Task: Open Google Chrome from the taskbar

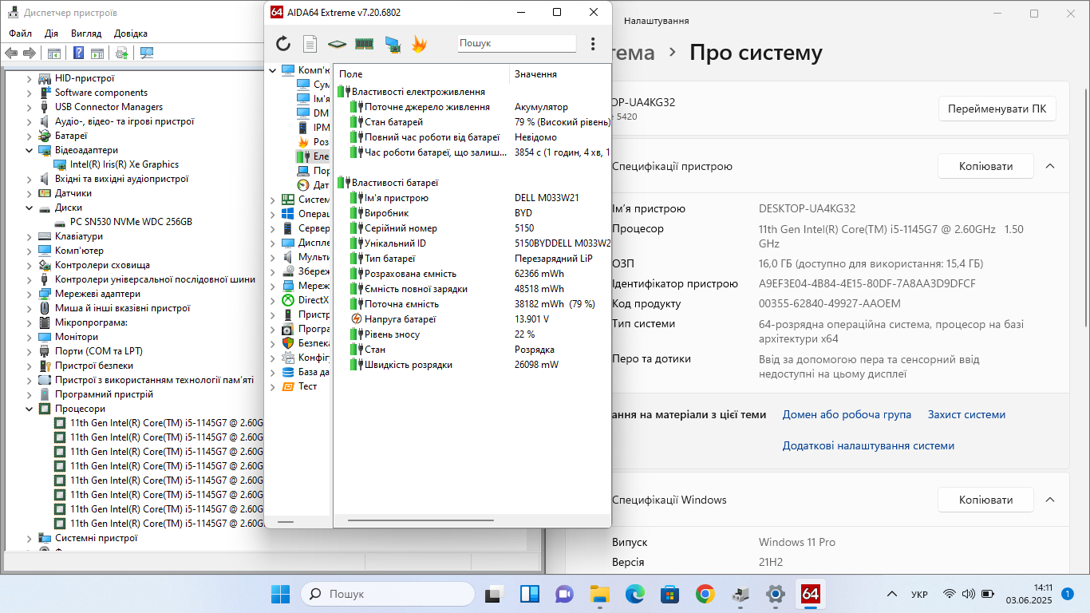Action: pyautogui.click(x=705, y=594)
